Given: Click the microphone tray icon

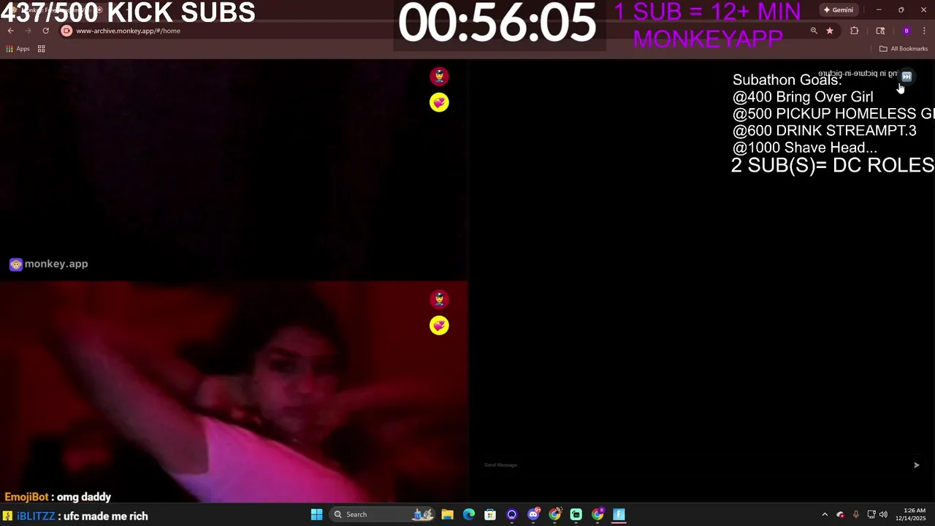Looking at the screenshot, I should [855, 514].
